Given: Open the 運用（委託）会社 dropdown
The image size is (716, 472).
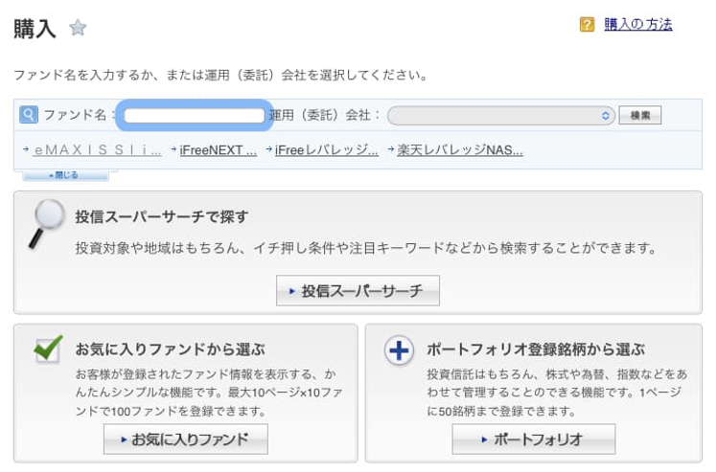Looking at the screenshot, I should coord(500,116).
